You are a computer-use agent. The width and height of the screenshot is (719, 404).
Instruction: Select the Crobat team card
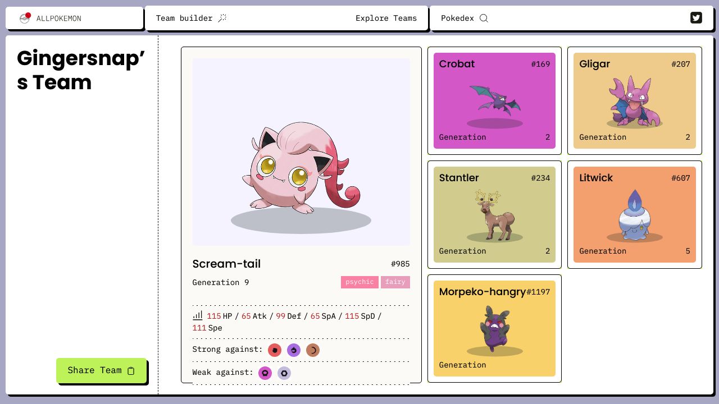[494, 100]
